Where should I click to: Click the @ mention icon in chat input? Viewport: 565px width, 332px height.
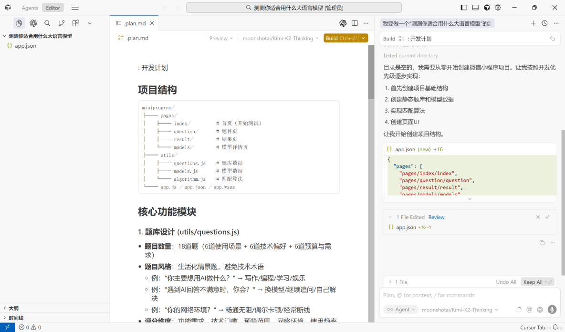[x=529, y=310]
